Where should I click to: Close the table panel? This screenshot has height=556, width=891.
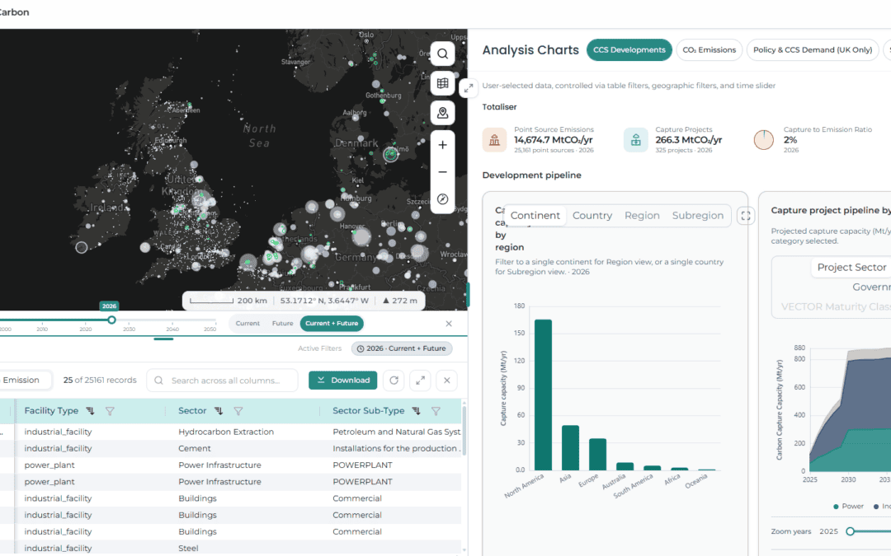click(446, 380)
